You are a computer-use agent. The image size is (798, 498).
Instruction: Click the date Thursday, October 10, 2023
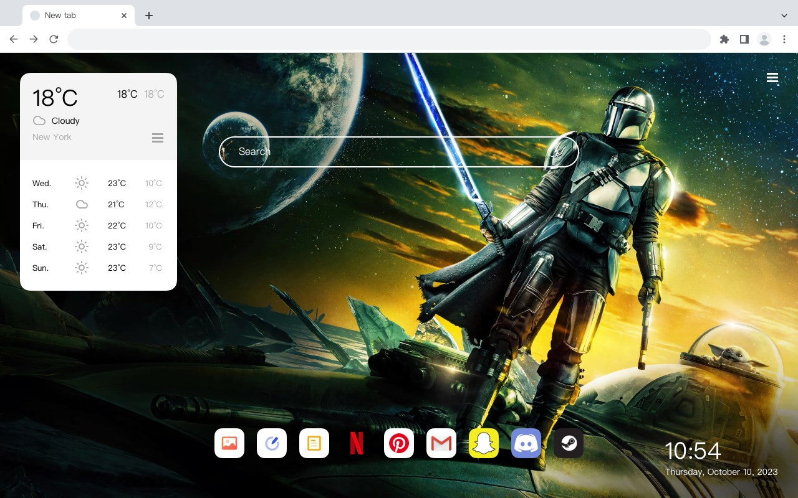(x=721, y=472)
